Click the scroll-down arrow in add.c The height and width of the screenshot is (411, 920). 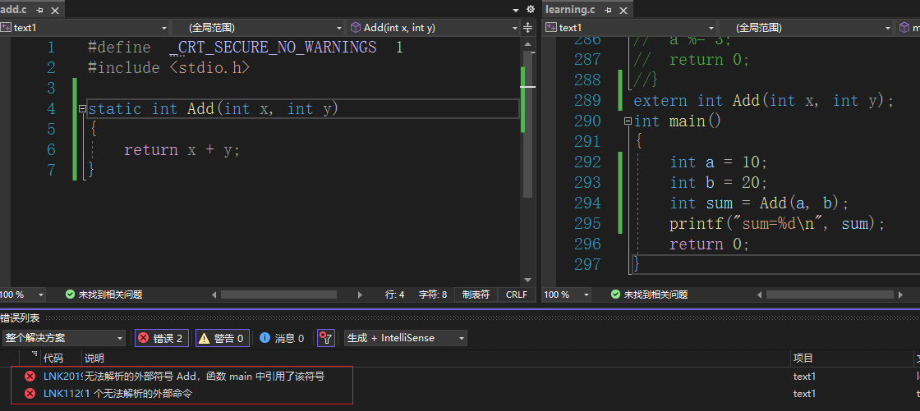(527, 281)
